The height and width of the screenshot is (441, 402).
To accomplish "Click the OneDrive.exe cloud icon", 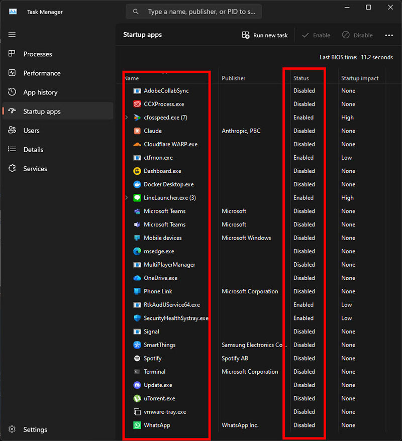I will (137, 278).
